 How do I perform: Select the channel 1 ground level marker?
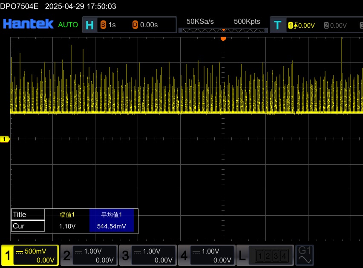point(5,139)
